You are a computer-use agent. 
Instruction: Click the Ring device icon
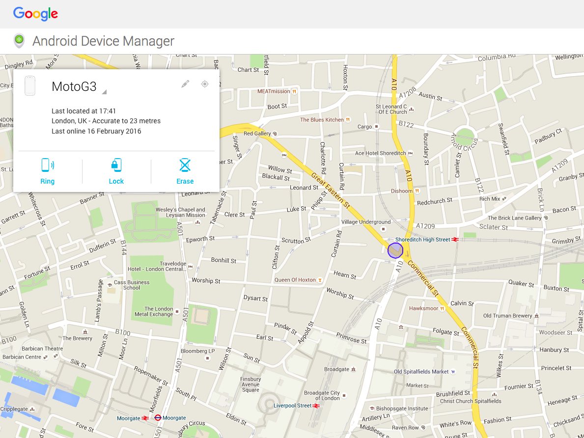48,165
